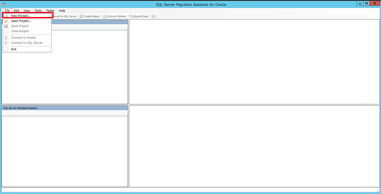Image resolution: width=381 pixels, height=194 pixels.
Task: Open the Tools menu
Action: tap(38, 11)
